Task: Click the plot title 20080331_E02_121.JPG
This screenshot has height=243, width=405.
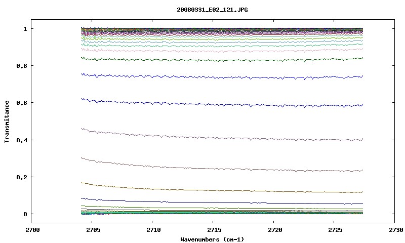Action: tap(212, 10)
